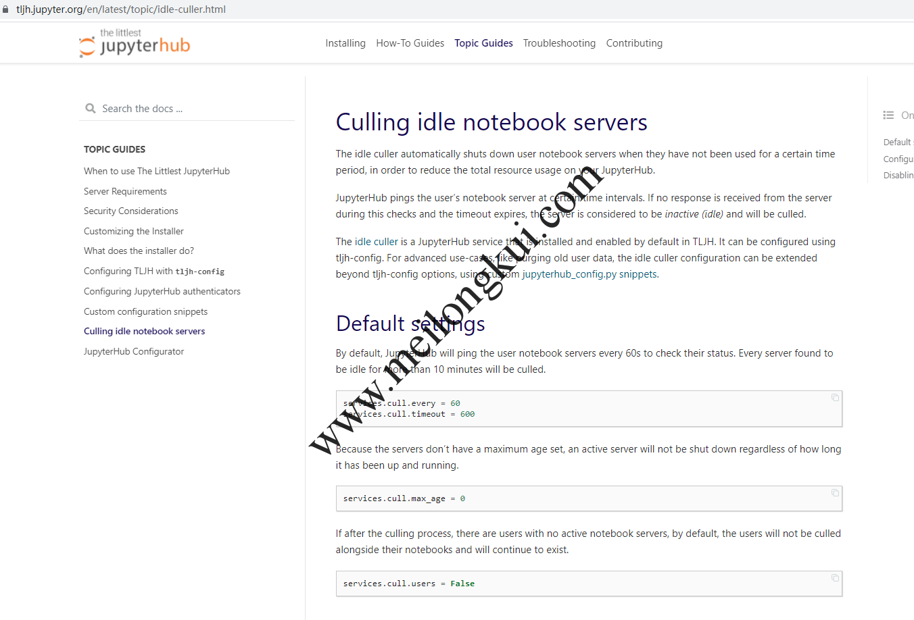The height and width of the screenshot is (620, 914).
Task: Click the browser address bar URL
Action: [x=121, y=9]
